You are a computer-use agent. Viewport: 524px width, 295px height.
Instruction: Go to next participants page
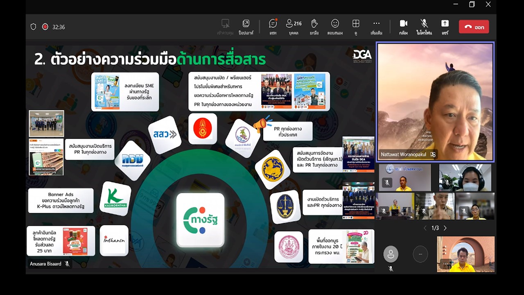click(445, 228)
